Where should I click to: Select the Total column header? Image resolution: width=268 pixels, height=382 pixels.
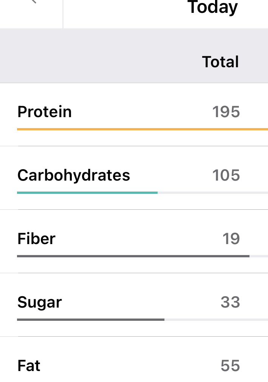[x=220, y=62]
